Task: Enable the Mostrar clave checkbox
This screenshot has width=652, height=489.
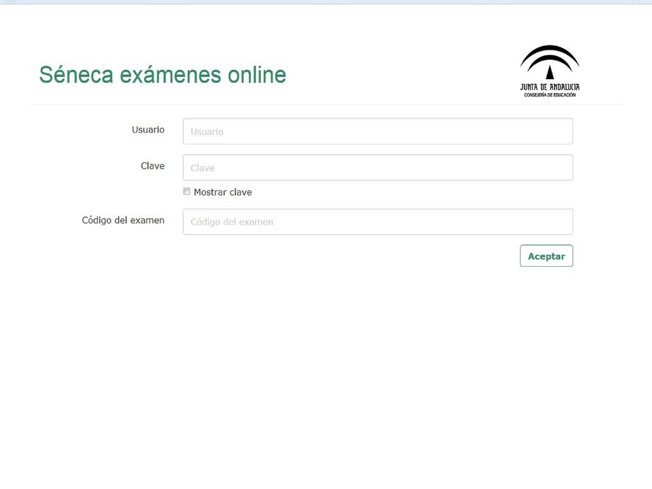Action: tap(187, 192)
